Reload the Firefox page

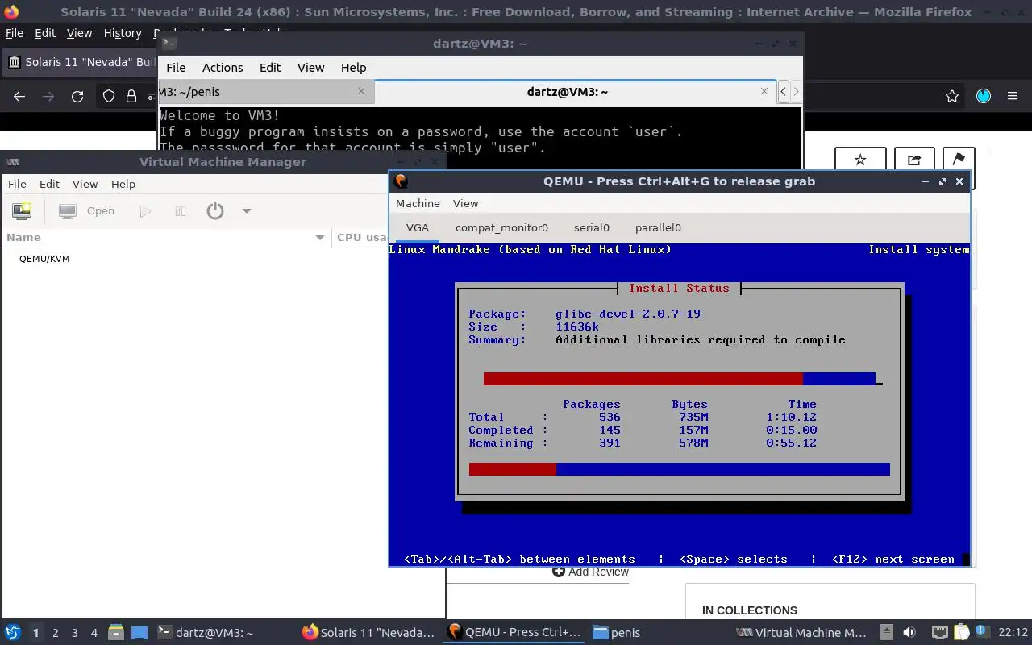77,97
